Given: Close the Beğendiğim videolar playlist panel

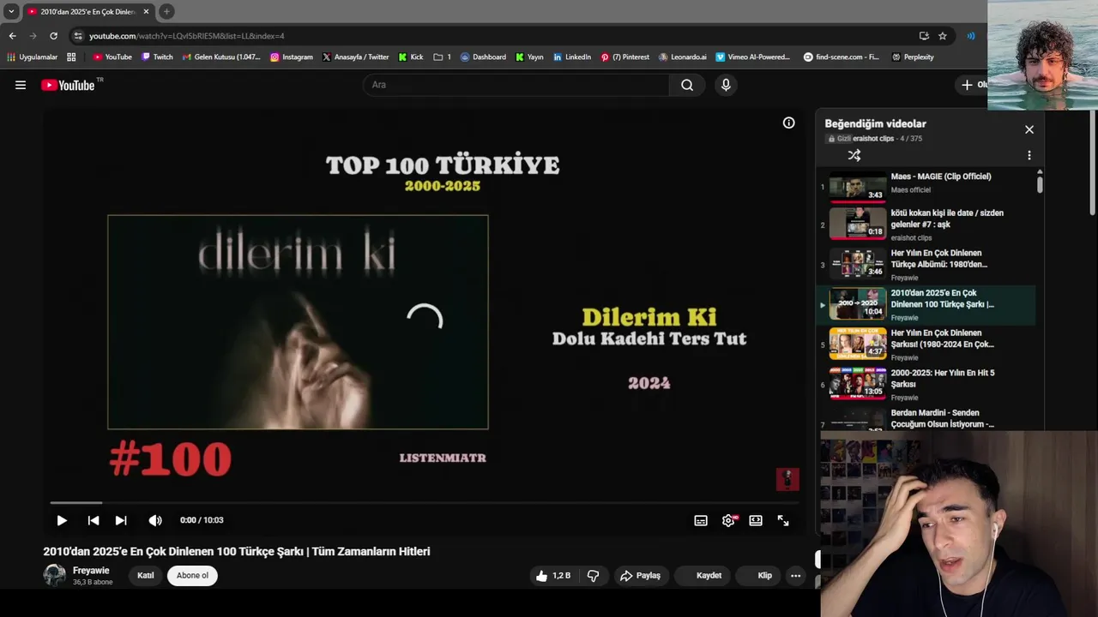Looking at the screenshot, I should coord(1029,129).
